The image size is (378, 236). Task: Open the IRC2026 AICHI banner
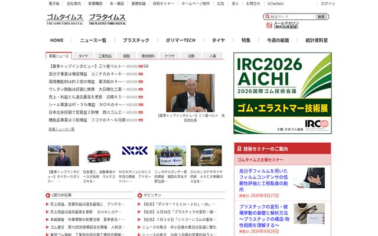[x=282, y=93]
